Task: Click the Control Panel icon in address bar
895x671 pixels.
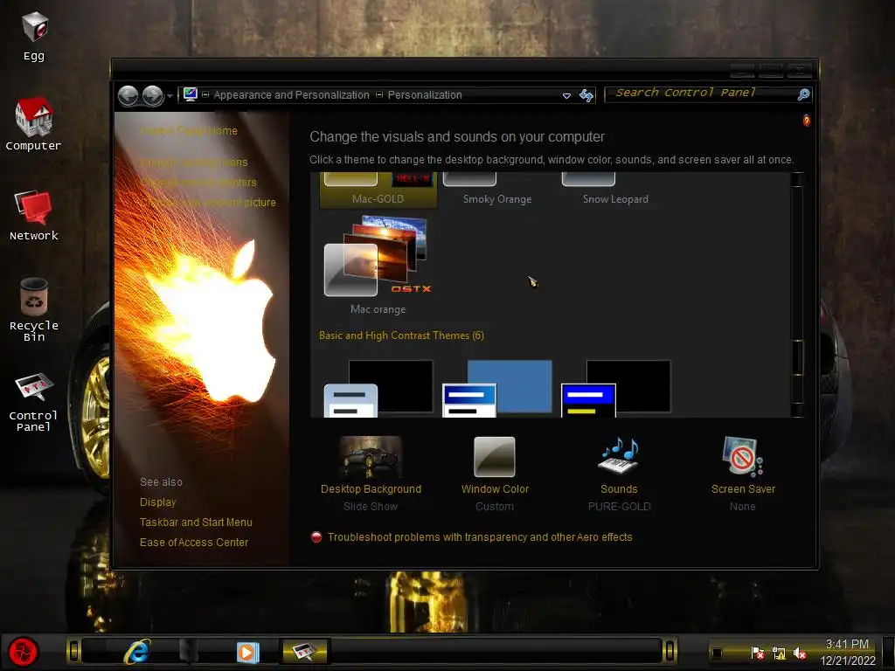Action: 190,94
